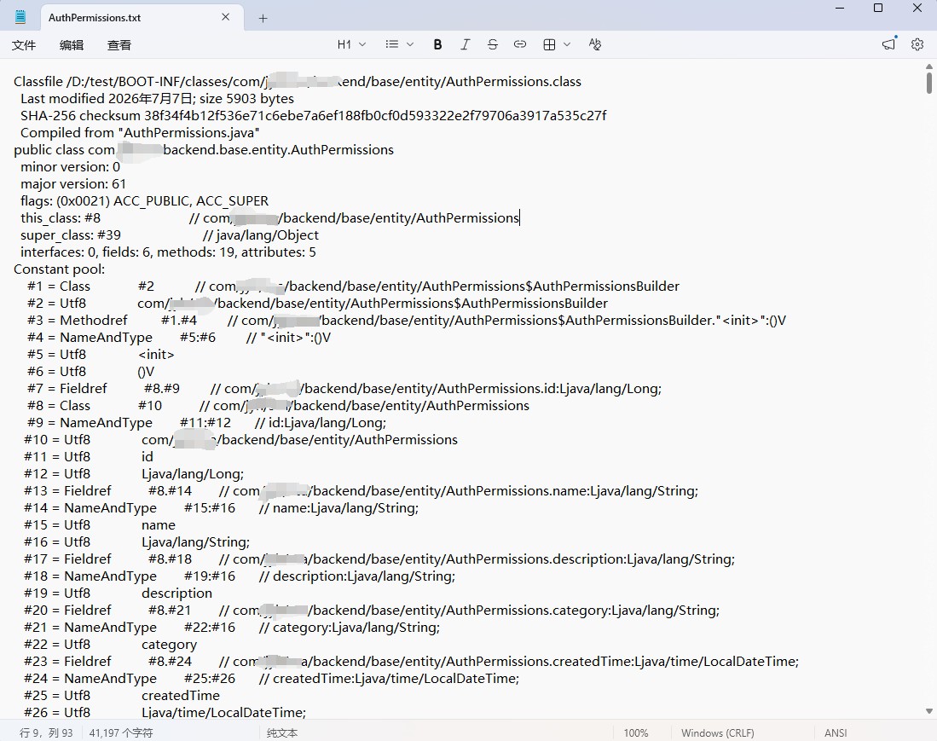Open the announcements megaphone icon
937x741 pixels.
[x=889, y=44]
